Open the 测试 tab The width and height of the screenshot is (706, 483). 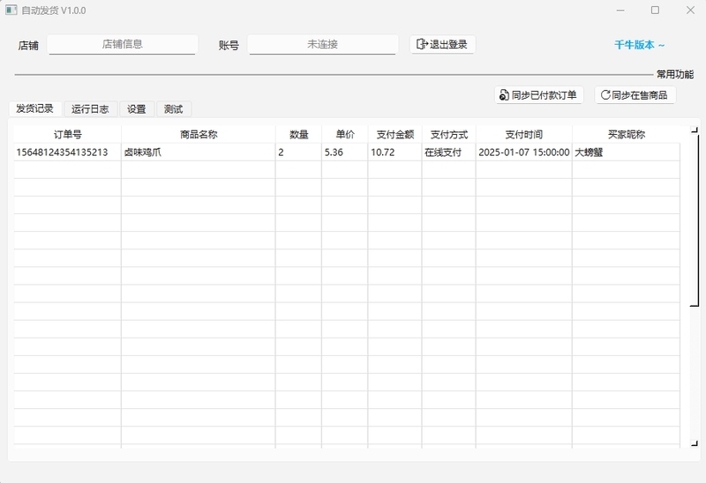(173, 108)
